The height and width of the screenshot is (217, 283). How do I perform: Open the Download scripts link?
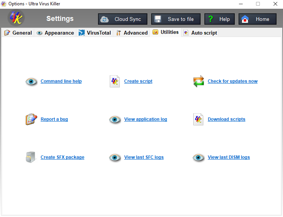click(226, 119)
